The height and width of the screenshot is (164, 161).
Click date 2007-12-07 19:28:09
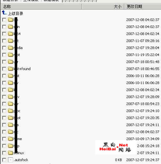point(143,97)
